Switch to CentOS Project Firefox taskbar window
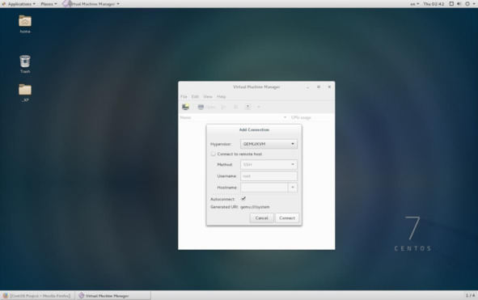Image resolution: width=478 pixels, height=300 pixels. [x=37, y=296]
